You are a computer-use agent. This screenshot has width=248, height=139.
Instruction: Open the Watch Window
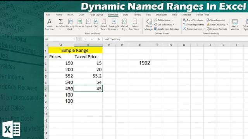click(x=235, y=24)
